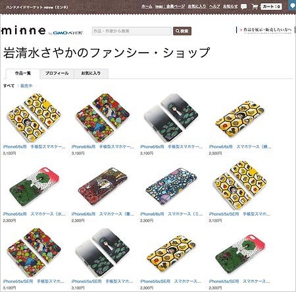
Task: Switch to the プロフィール tab
Action: pos(57,73)
